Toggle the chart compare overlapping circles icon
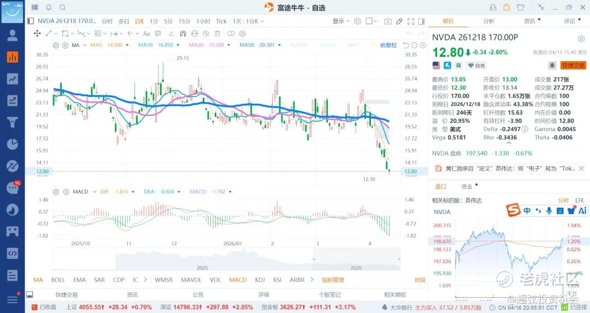The height and width of the screenshot is (313, 590). click(231, 33)
